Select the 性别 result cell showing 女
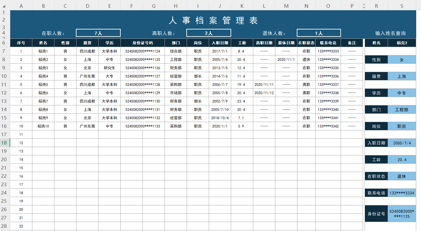Viewport: 421px width, 231px height. 402,59
